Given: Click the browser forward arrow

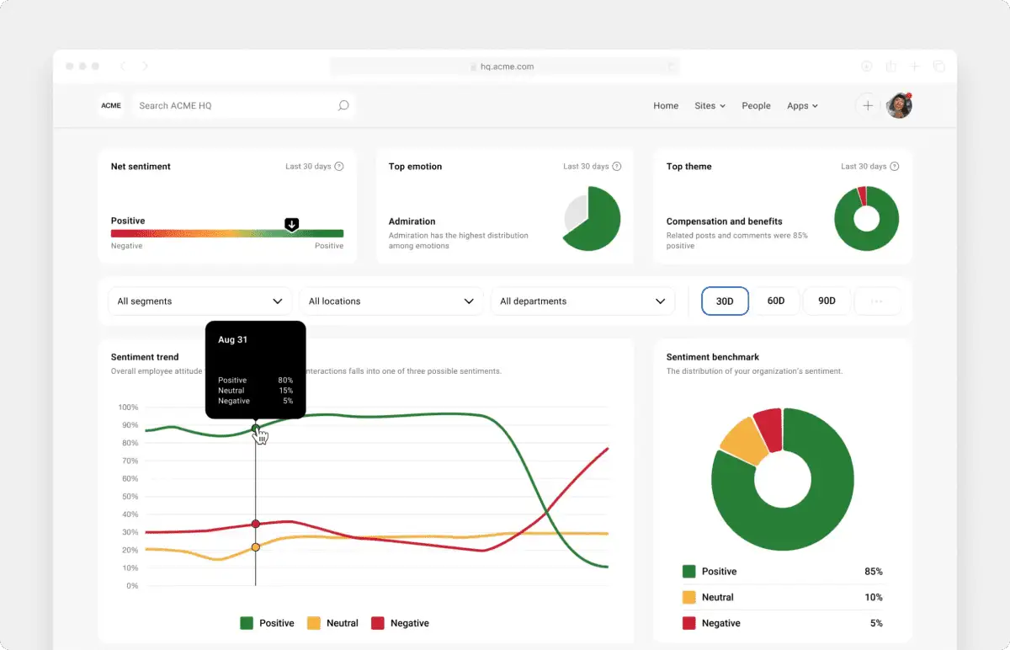Looking at the screenshot, I should 145,67.
